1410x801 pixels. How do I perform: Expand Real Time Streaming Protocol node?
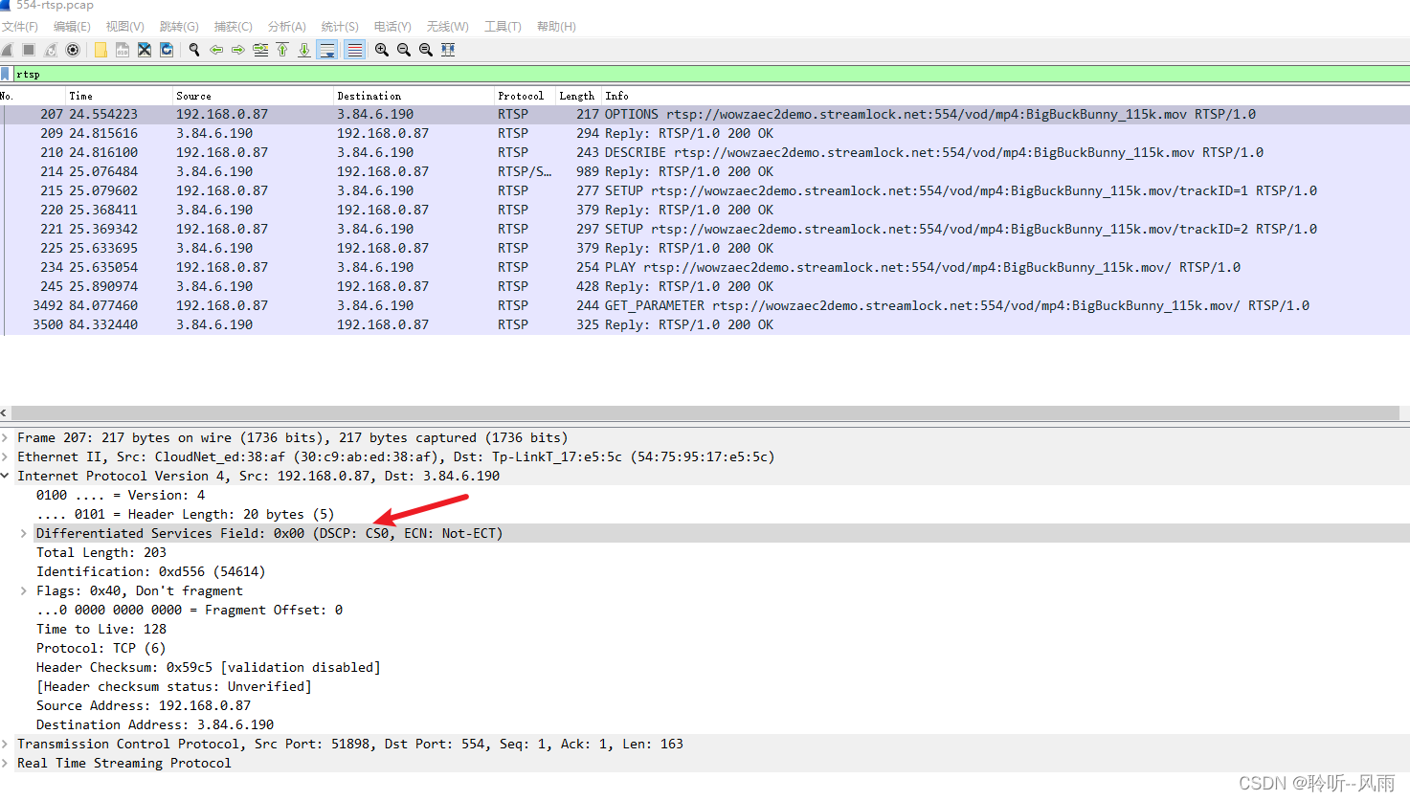tap(6, 763)
